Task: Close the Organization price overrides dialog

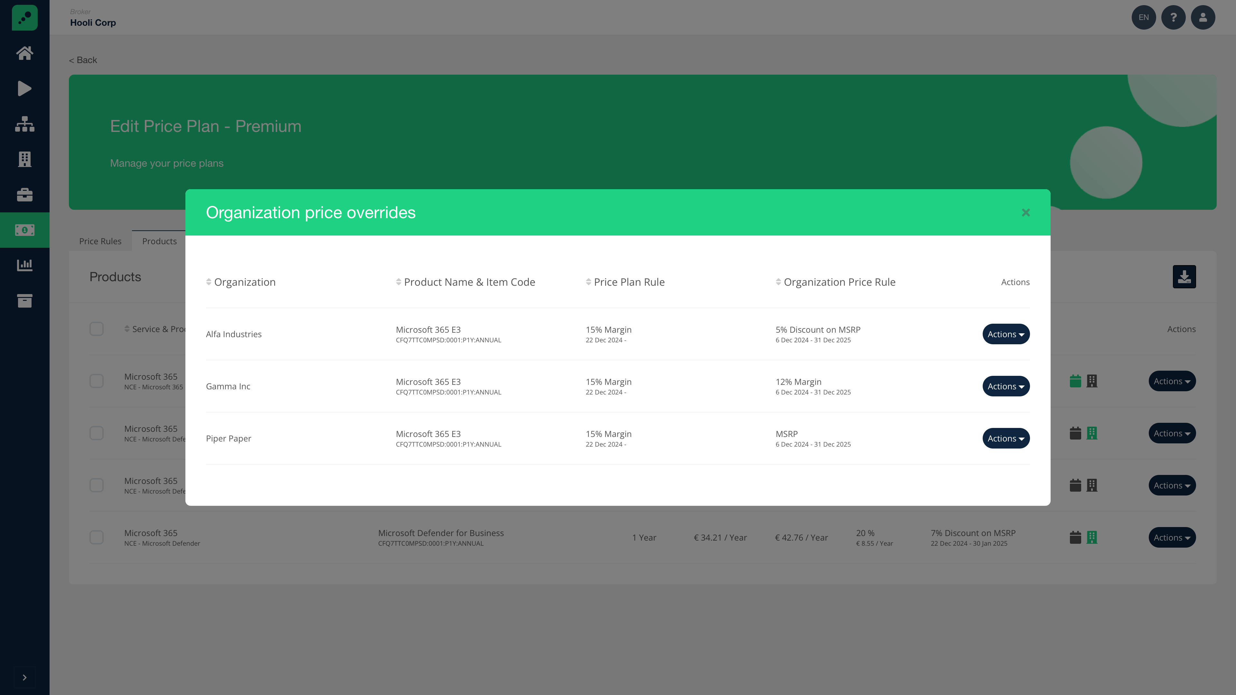Action: click(x=1026, y=212)
